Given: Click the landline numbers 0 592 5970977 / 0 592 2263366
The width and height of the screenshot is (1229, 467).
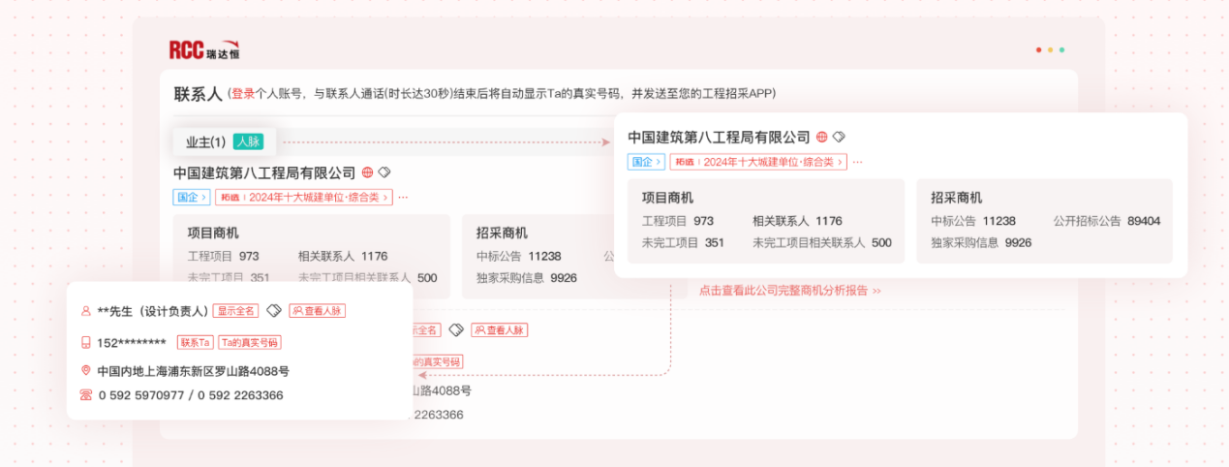Looking at the screenshot, I should pyautogui.click(x=191, y=395).
